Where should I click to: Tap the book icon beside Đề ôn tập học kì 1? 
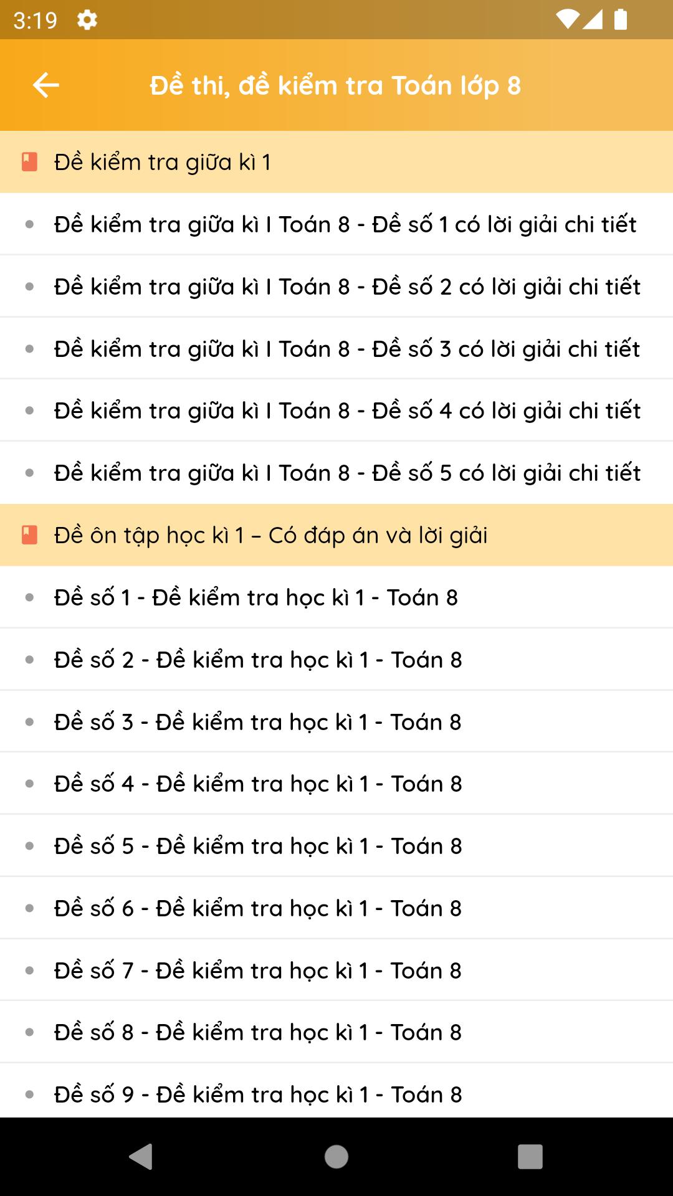point(29,535)
